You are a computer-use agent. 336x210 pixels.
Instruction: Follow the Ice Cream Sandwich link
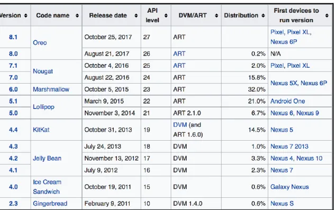(x=47, y=187)
